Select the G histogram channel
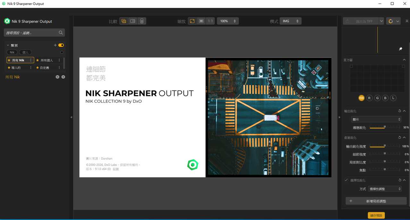Image resolution: width=410 pixels, height=220 pixels. point(377,98)
